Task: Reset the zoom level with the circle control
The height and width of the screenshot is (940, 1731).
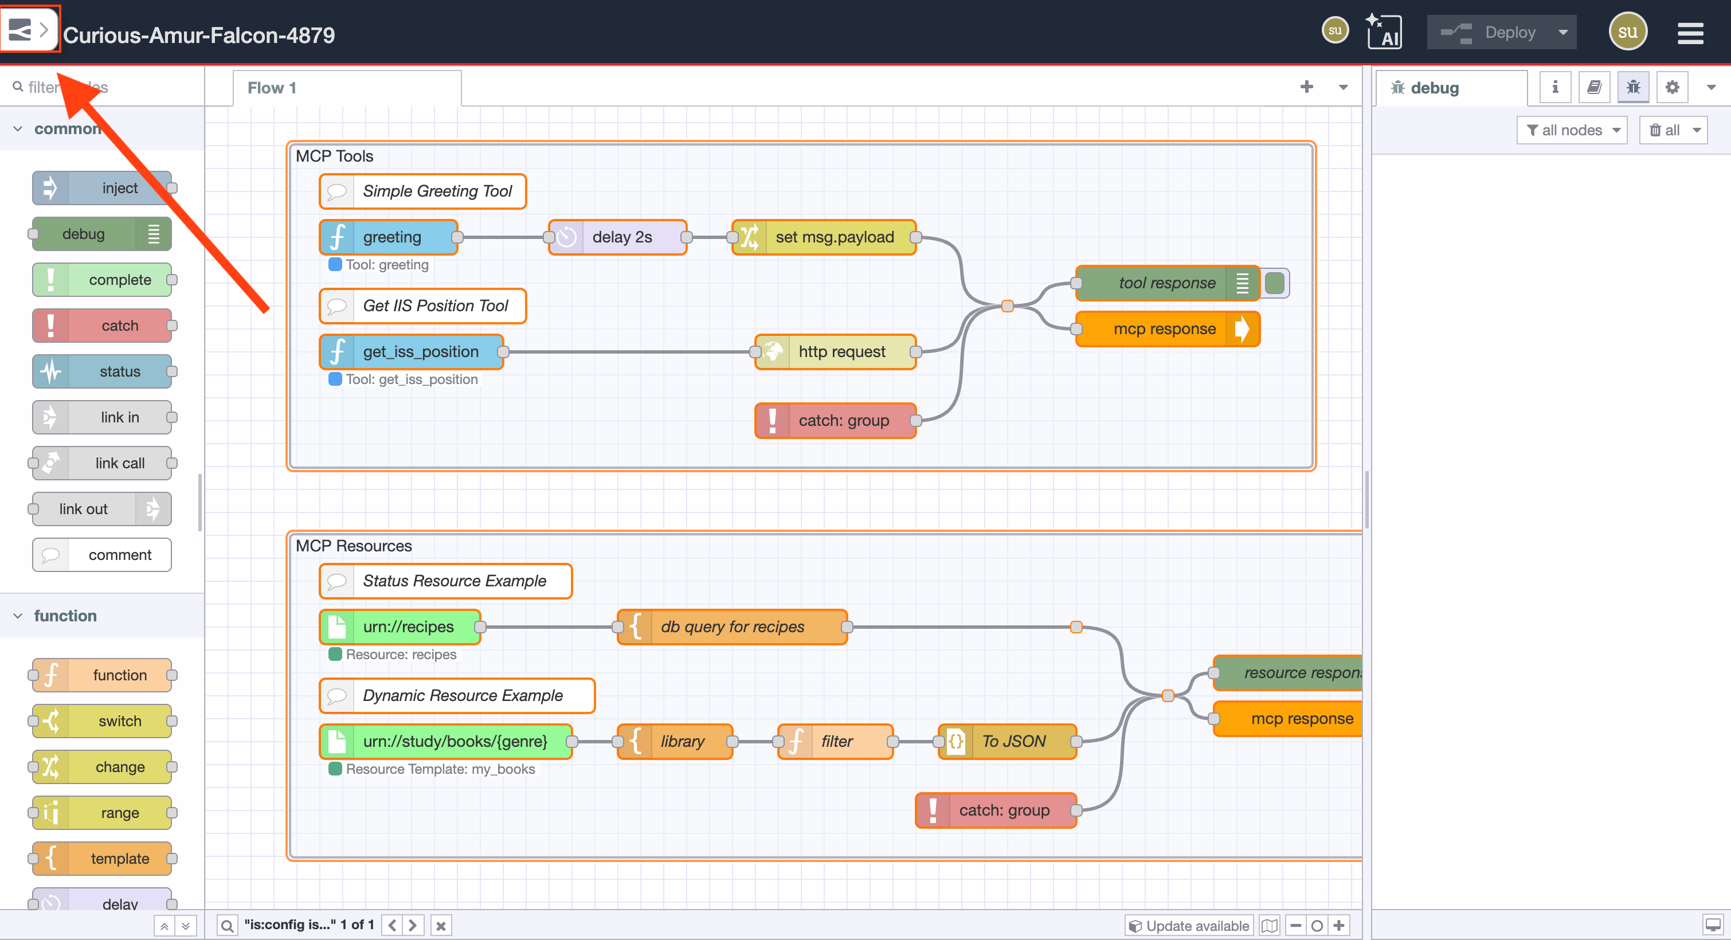Action: [x=1317, y=925]
